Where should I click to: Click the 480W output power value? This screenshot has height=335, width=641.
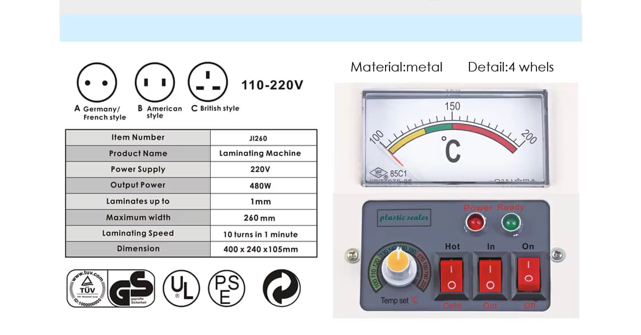click(x=260, y=185)
